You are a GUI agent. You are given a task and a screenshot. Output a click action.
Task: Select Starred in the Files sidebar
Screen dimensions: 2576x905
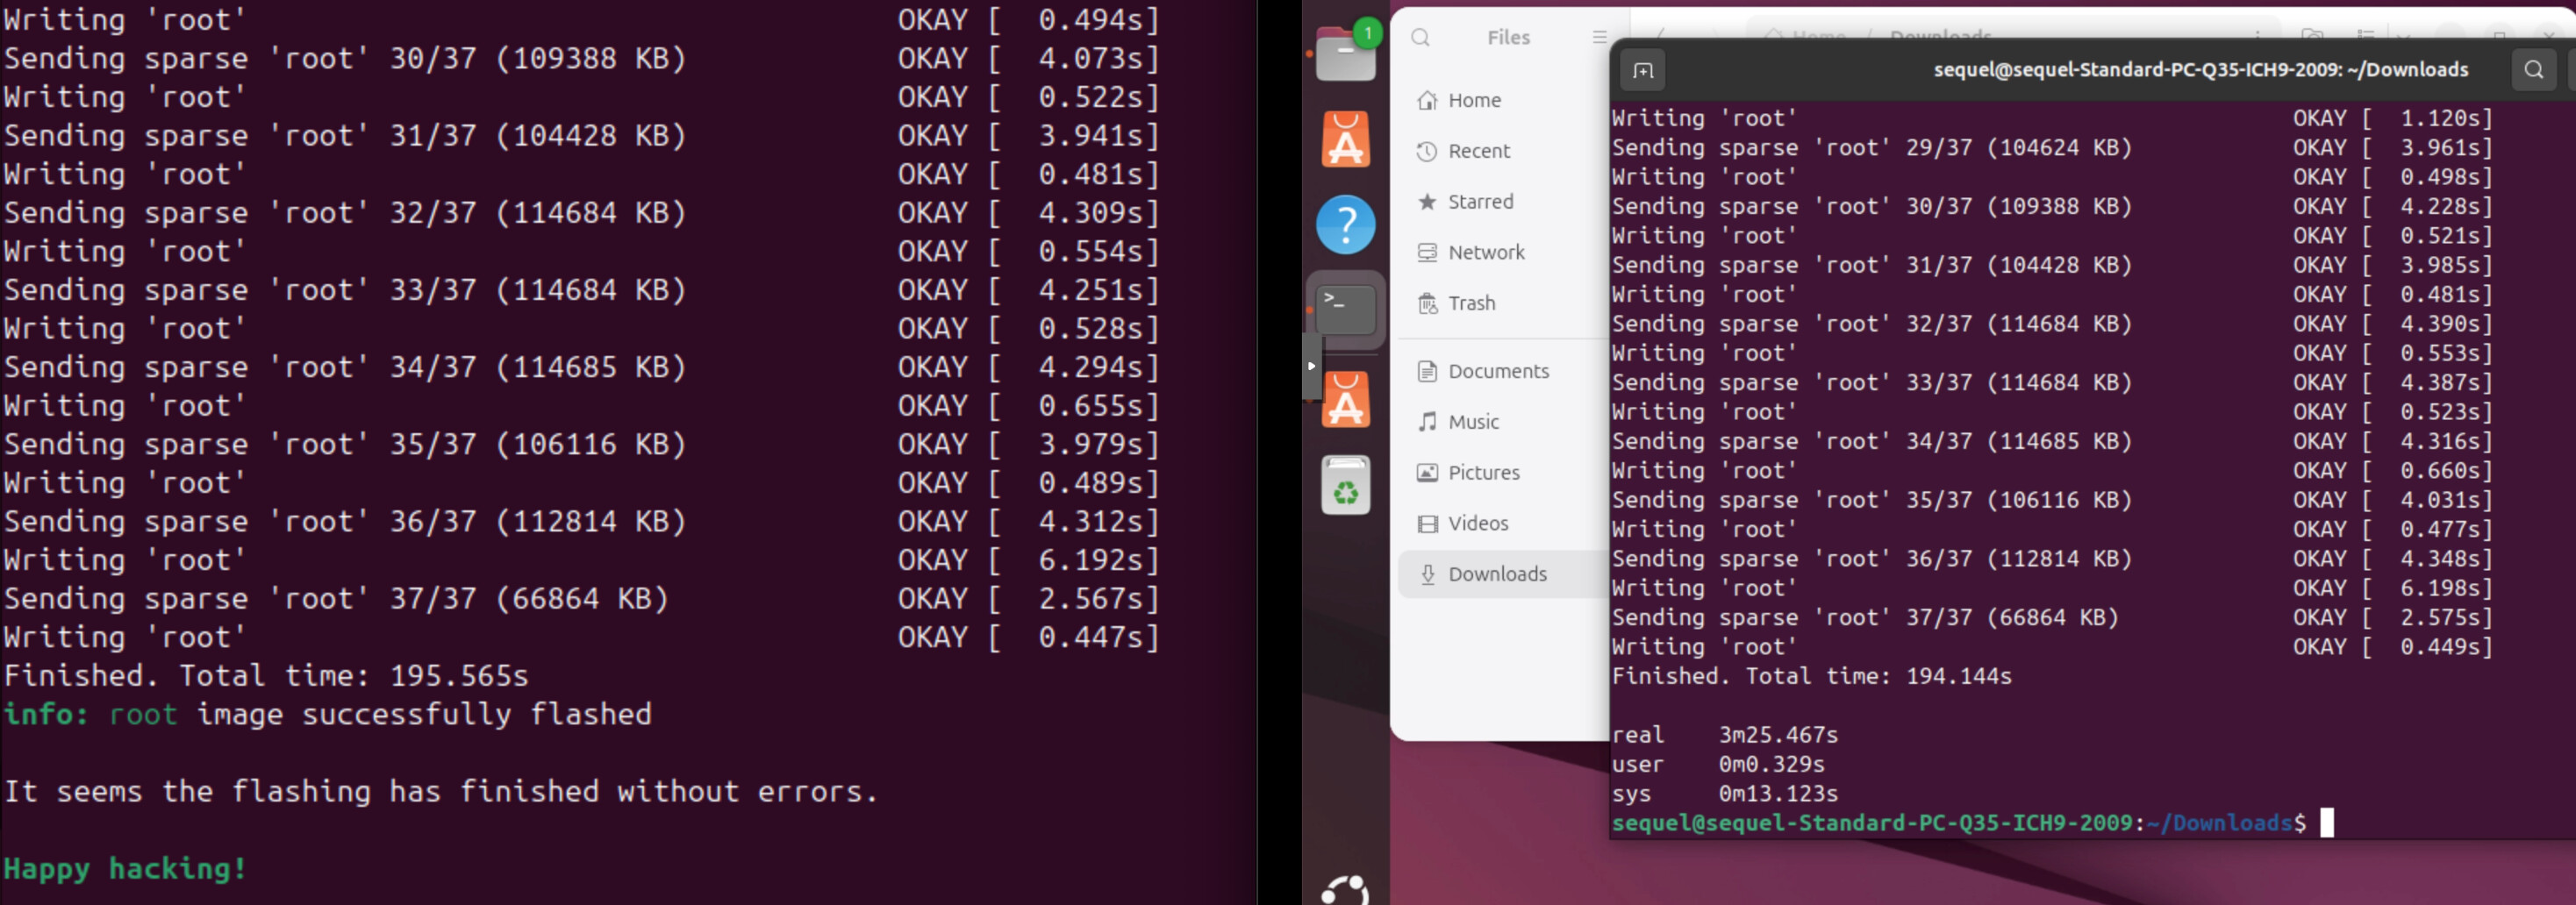click(x=1480, y=202)
